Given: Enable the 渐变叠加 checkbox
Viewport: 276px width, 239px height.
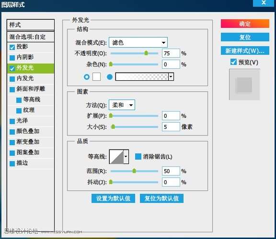Looking at the screenshot, I should coord(12,142).
